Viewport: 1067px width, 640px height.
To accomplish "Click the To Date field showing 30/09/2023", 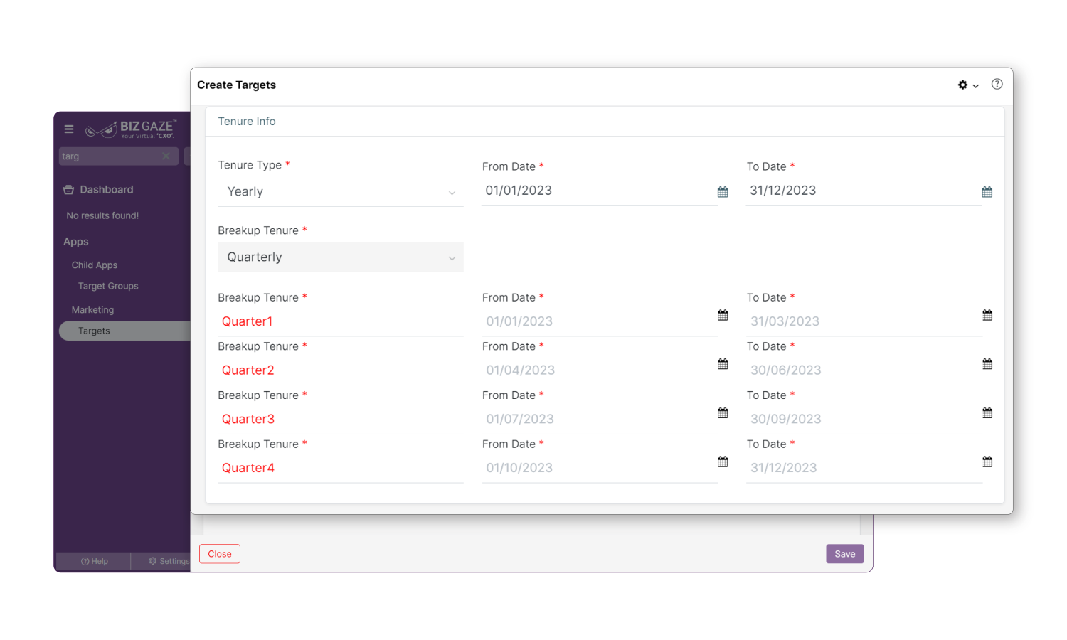I will (864, 420).
